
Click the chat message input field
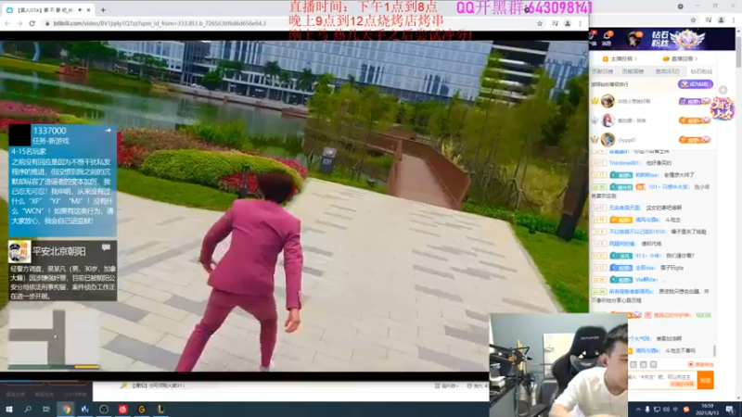662,380
